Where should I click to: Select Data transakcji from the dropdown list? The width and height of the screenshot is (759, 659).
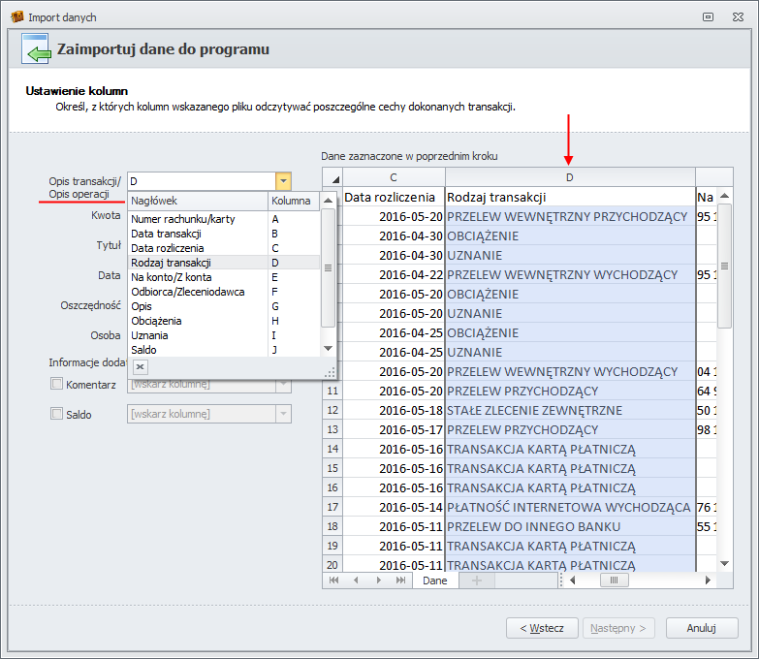coord(166,234)
